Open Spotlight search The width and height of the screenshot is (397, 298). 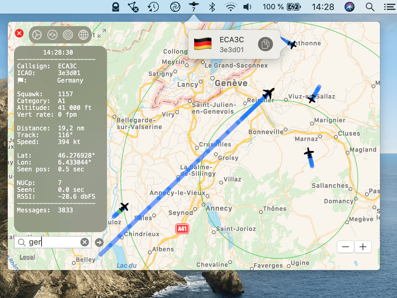[370, 7]
